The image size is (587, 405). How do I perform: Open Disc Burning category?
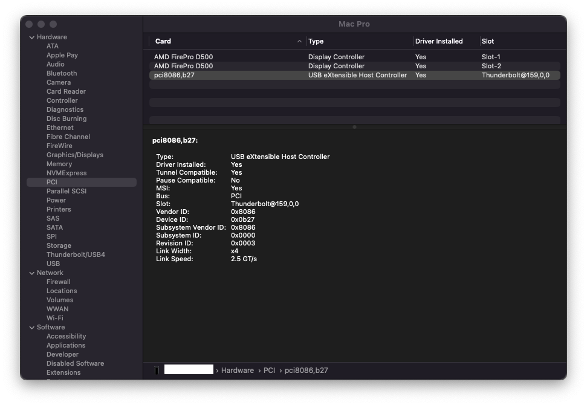click(66, 118)
